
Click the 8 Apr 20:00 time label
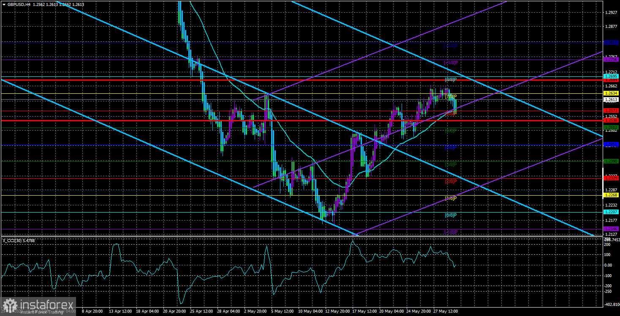[93, 311]
